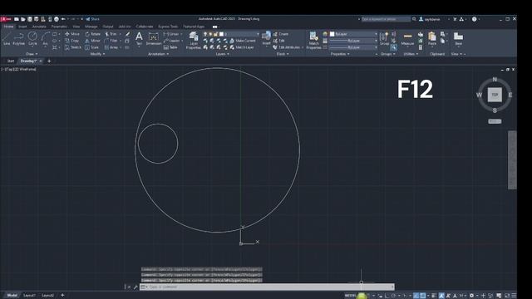532x299 pixels.
Task: Open Layer Properties manager
Action: pyautogui.click(x=194, y=41)
